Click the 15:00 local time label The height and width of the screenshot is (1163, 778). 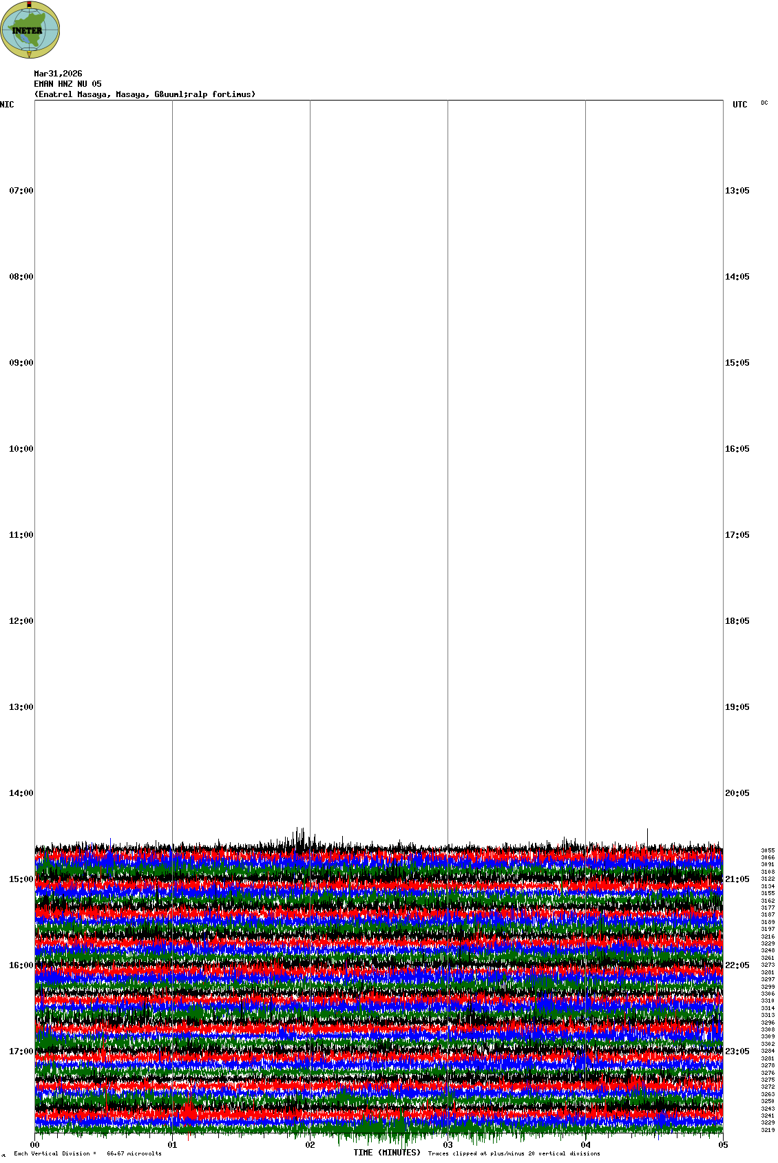[21, 879]
